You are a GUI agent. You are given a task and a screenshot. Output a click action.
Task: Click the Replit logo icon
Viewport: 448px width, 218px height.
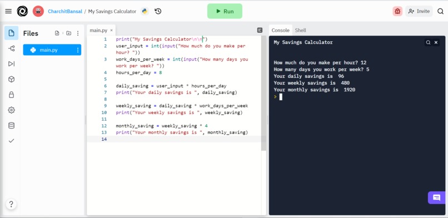(x=22, y=11)
